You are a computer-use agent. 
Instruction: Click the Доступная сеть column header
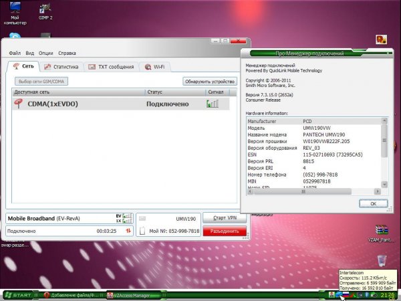[x=78, y=92]
